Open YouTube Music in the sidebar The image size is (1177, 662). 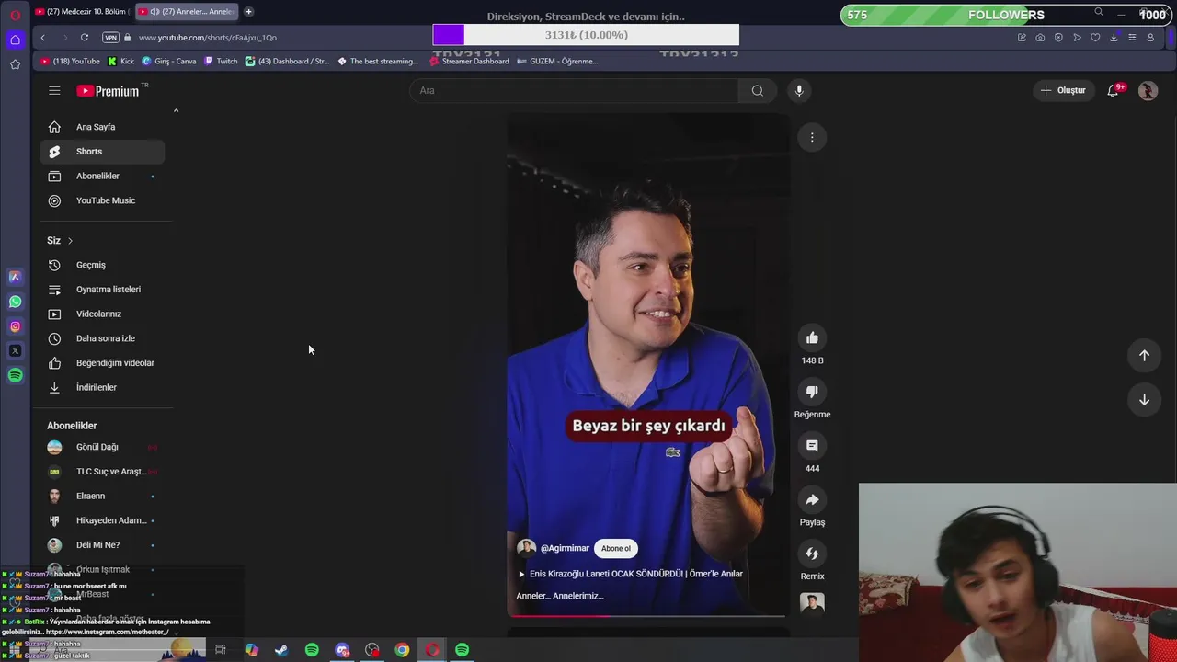pos(102,200)
